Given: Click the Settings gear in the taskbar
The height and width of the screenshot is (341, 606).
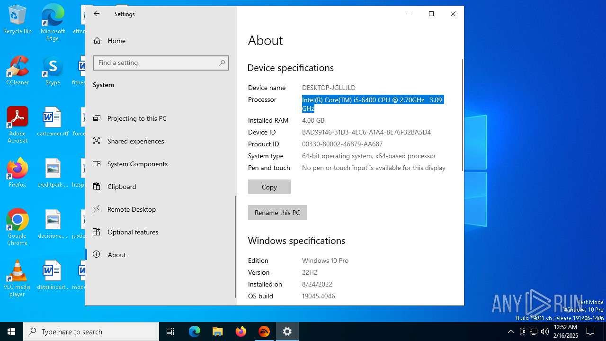Looking at the screenshot, I should (x=287, y=332).
